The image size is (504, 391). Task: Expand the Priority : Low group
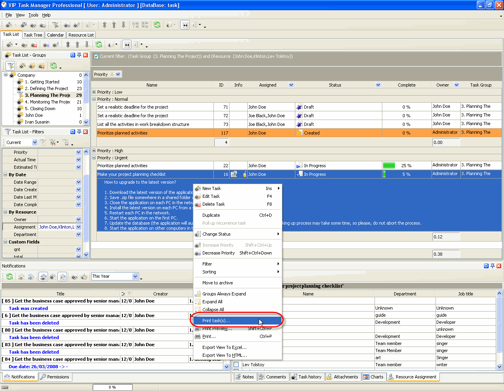click(94, 92)
